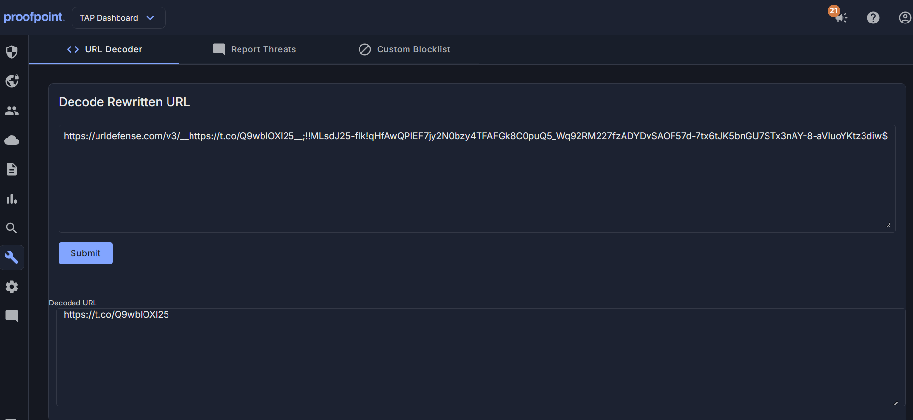
Task: Click the proofpoint logo link
Action: (x=34, y=17)
